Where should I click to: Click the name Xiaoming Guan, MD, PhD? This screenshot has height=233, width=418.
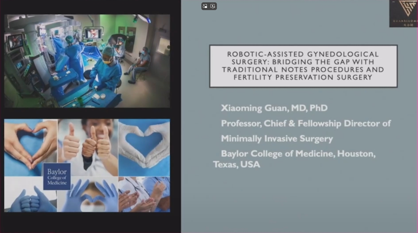click(274, 108)
